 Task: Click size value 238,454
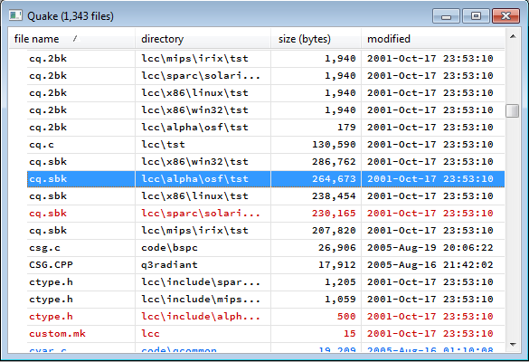[334, 196]
